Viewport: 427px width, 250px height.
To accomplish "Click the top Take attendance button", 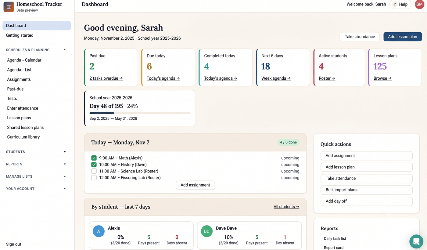I will pyautogui.click(x=360, y=37).
